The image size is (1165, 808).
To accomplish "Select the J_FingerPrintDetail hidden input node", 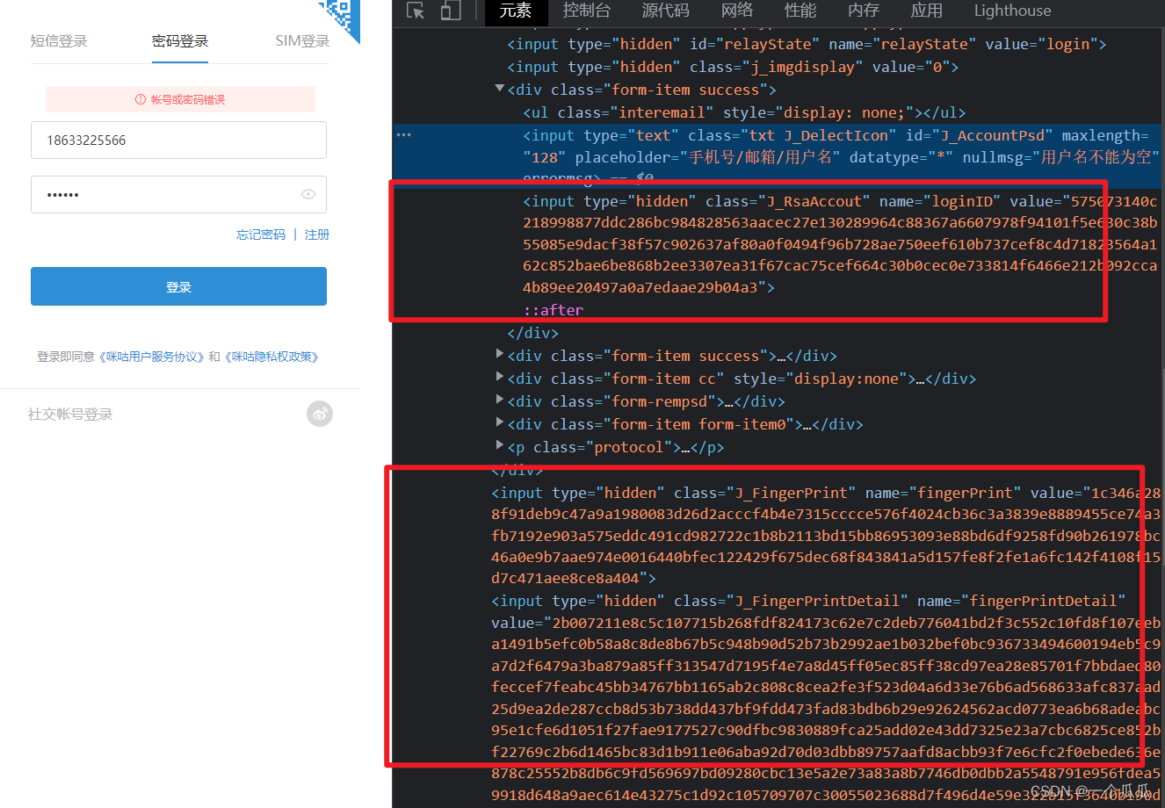I will [x=826, y=698].
